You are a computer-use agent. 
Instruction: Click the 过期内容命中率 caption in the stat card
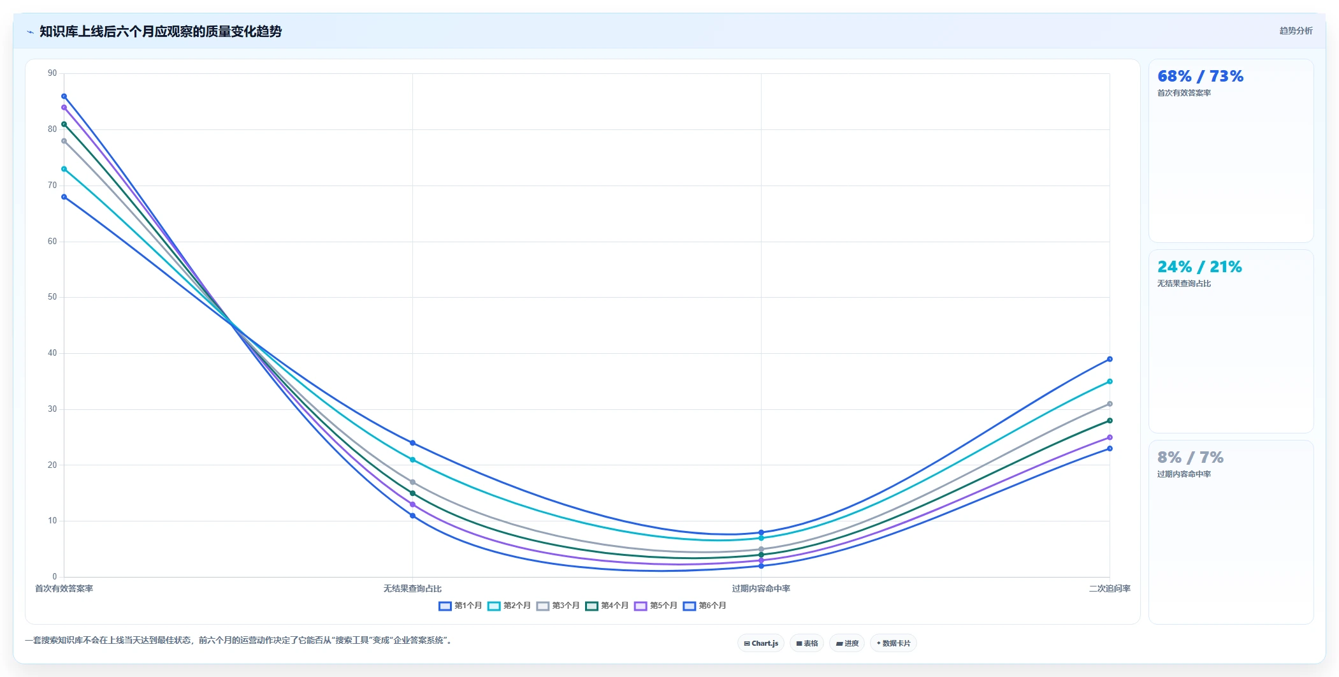[x=1184, y=474]
